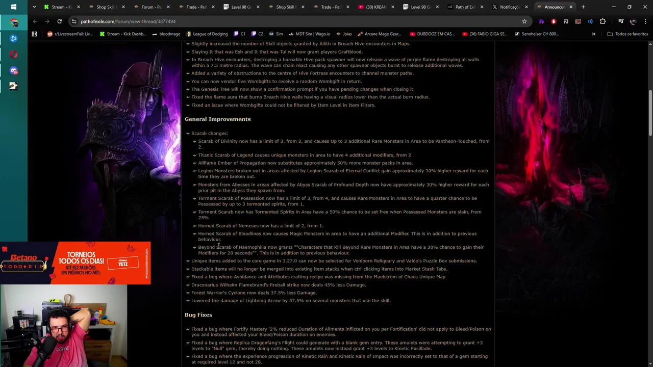Open the Stream - Kick Dashboard bookmark

[123, 34]
